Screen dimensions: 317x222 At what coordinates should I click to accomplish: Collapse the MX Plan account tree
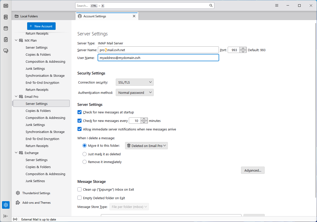coord(16,40)
